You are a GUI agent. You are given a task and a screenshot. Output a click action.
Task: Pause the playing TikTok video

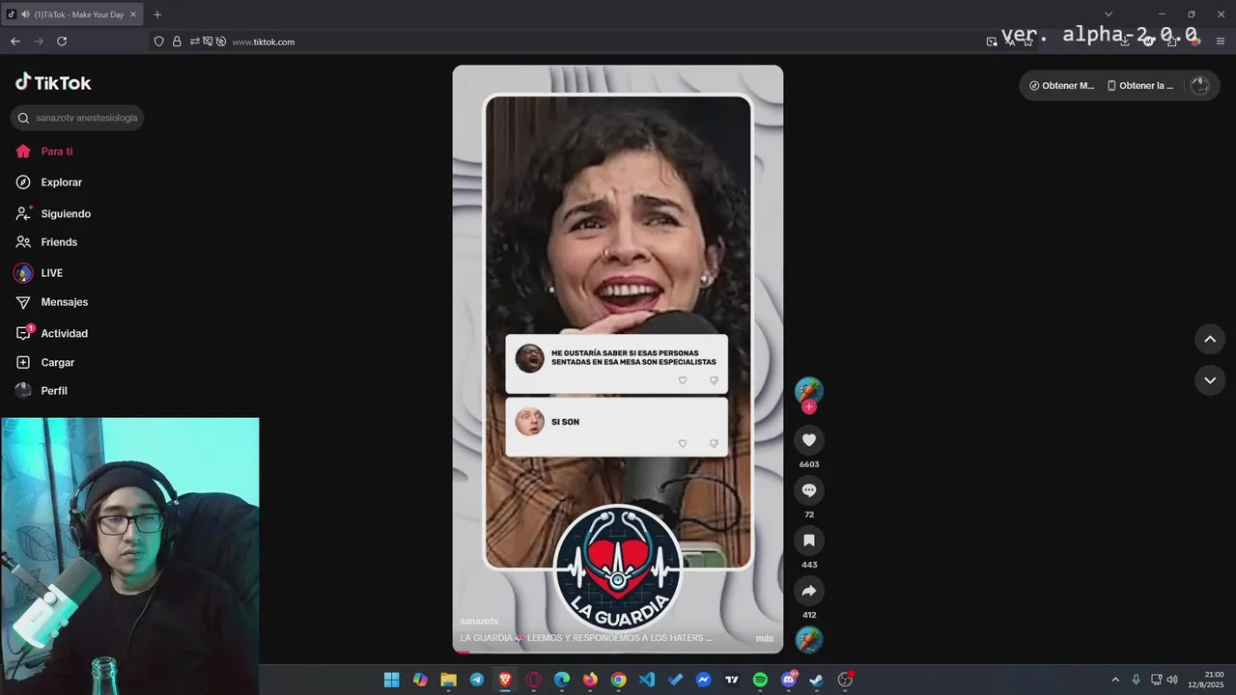click(x=618, y=359)
